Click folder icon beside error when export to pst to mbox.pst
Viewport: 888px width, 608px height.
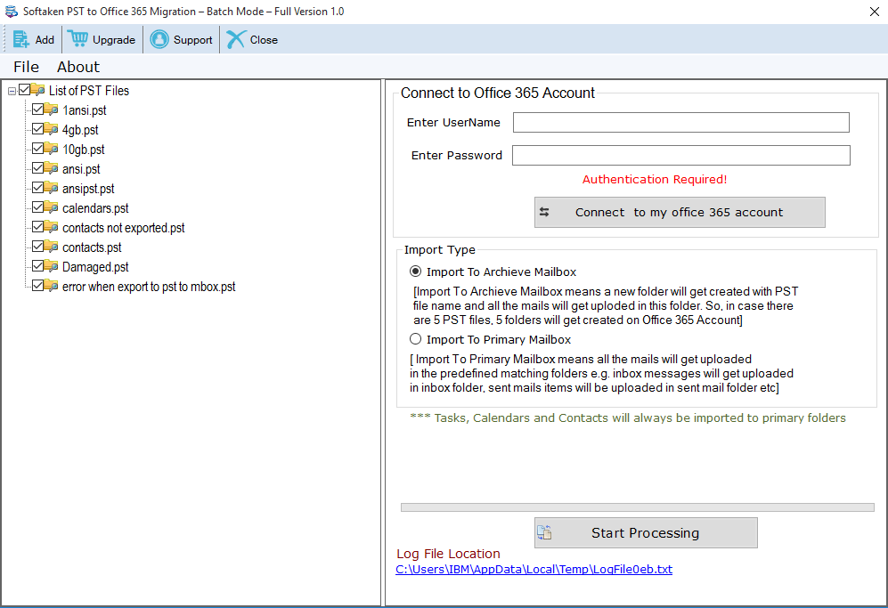point(51,286)
